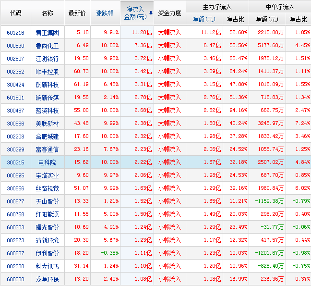Open stock name 伊利股份

(x=47, y=253)
